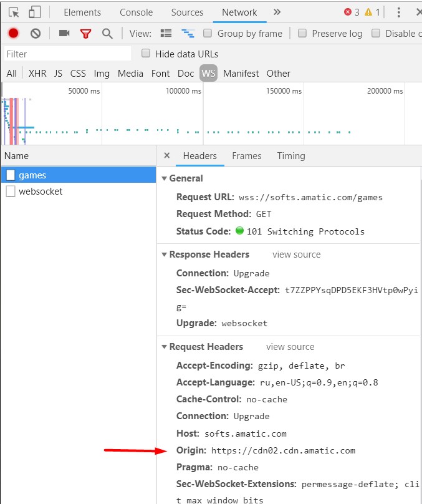
Task: Enable the Group by frame checkbox
Action: (208, 34)
